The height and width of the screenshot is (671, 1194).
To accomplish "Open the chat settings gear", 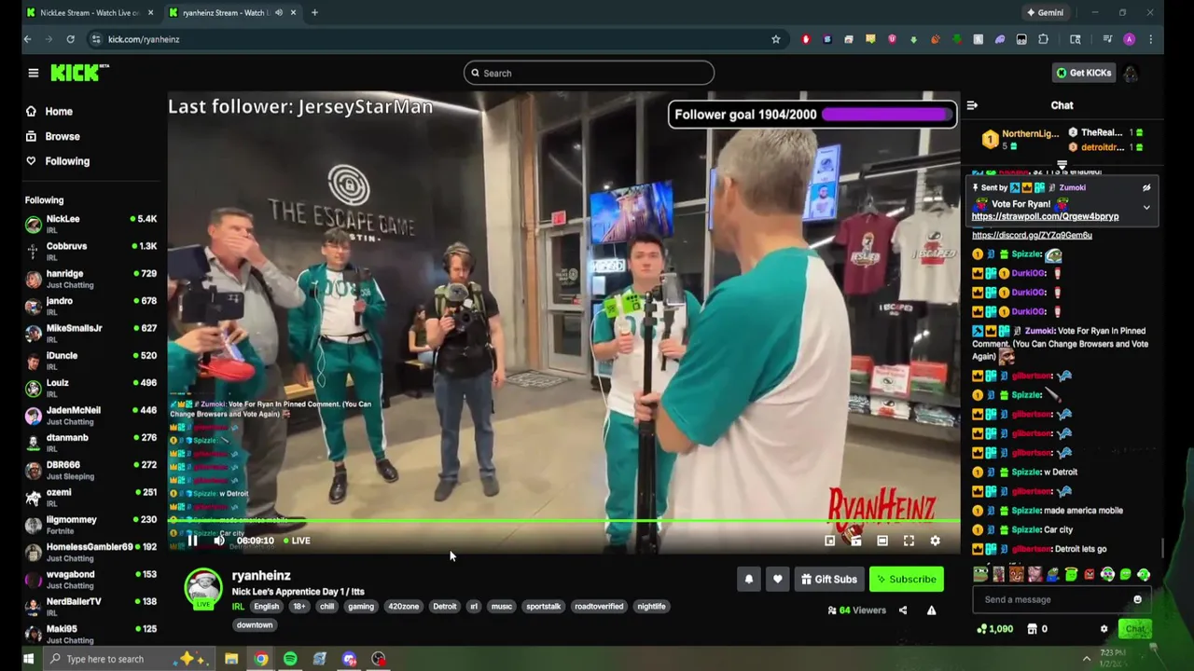I will click(1104, 629).
